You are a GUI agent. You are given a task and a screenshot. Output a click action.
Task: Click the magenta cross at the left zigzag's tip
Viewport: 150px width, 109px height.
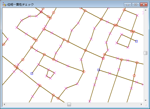(8, 39)
